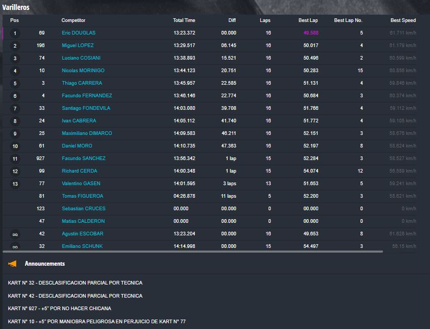Click position 1 badge for Eric Douglas
Screen dimensions: 430x329
pos(15,33)
